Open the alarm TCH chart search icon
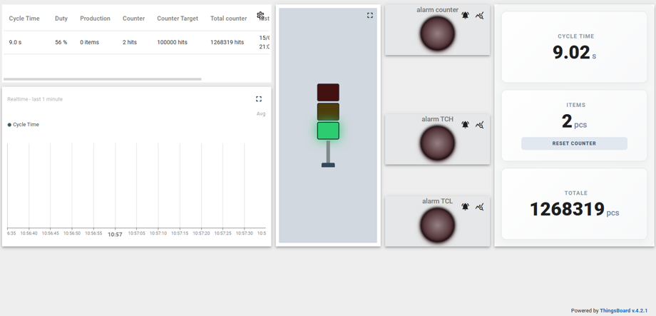 [x=480, y=125]
